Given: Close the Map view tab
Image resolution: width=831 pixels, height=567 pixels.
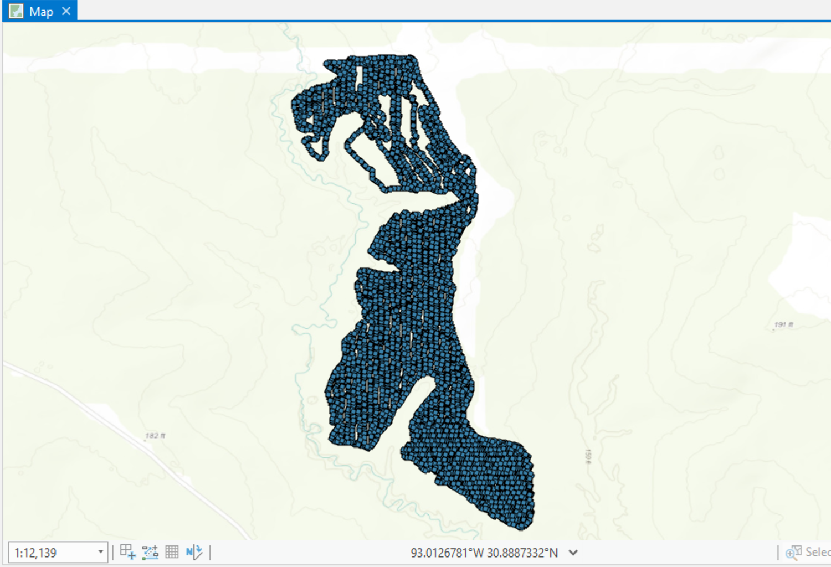Looking at the screenshot, I should pyautogui.click(x=66, y=11).
